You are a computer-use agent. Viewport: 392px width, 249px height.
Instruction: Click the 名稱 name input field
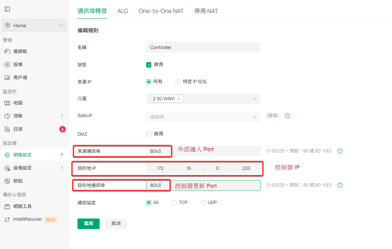(203, 48)
